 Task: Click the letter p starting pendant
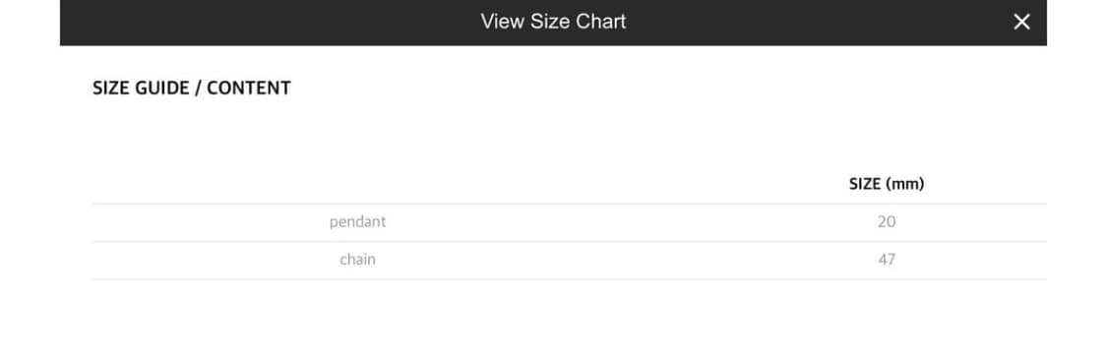coord(334,223)
